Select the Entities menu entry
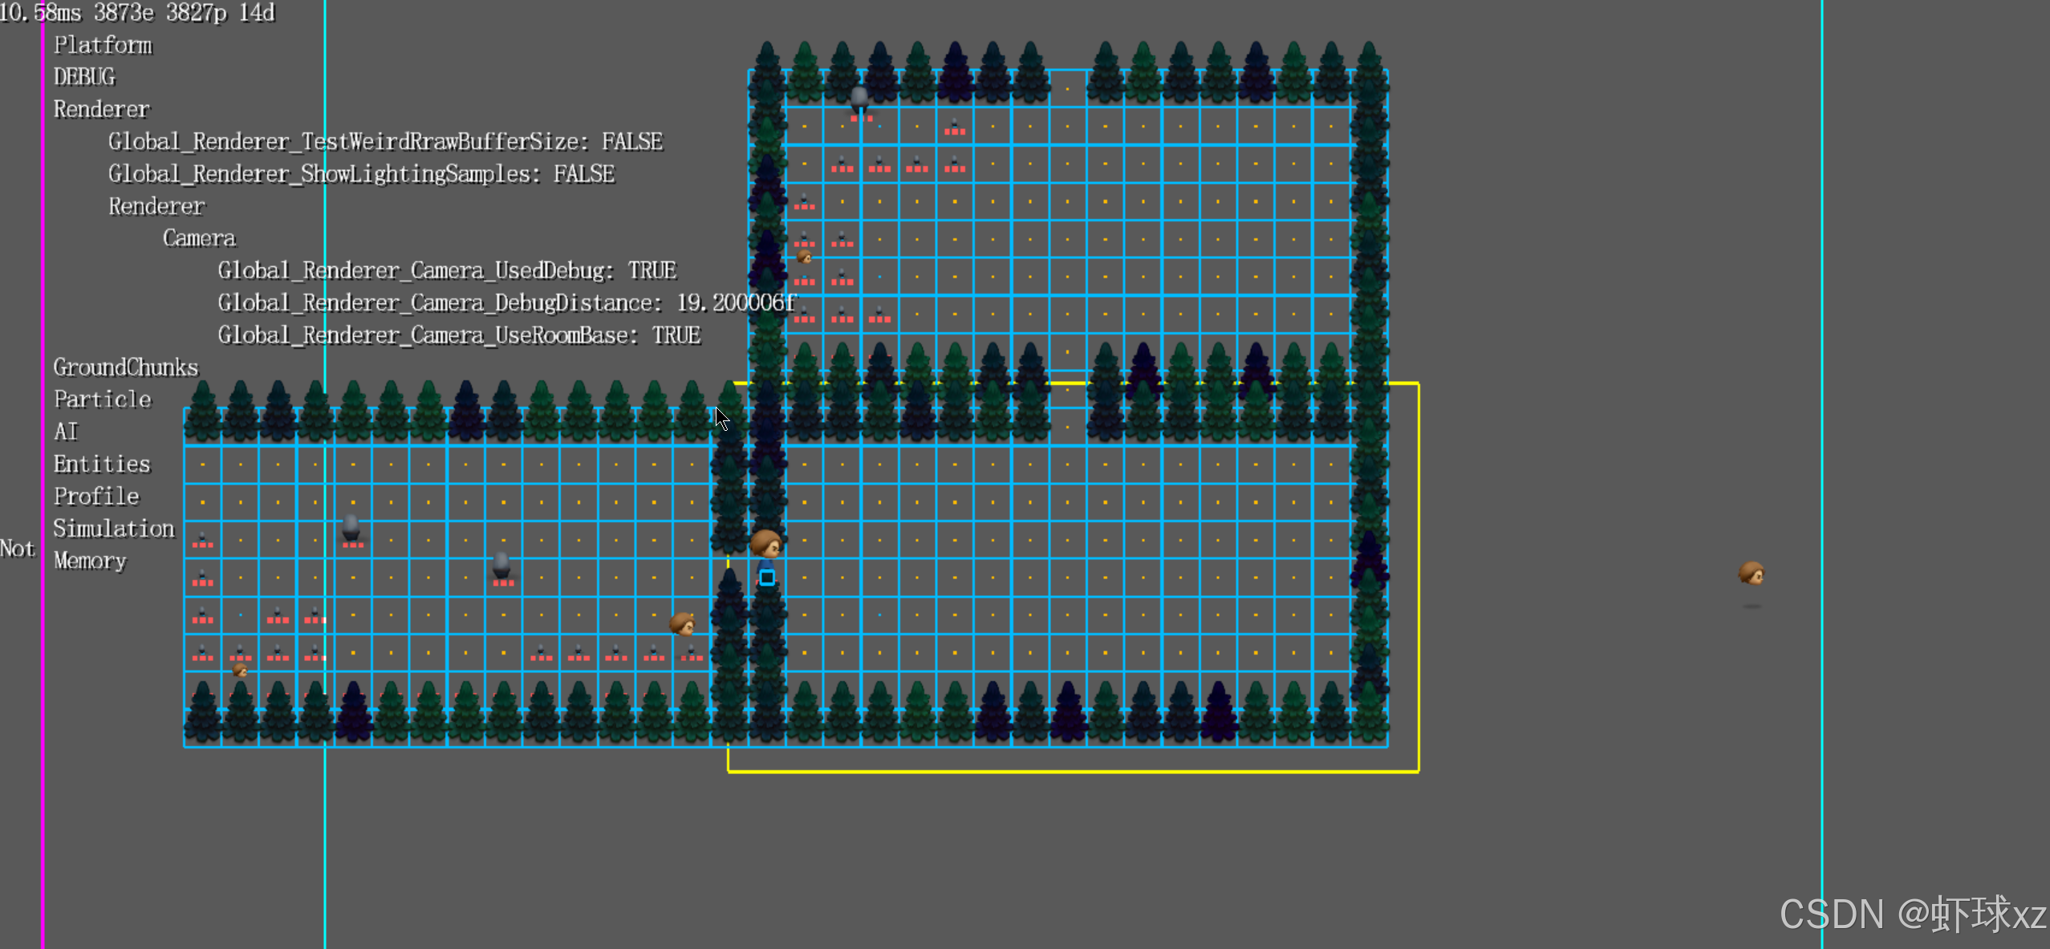Image resolution: width=2050 pixels, height=949 pixels. (102, 464)
